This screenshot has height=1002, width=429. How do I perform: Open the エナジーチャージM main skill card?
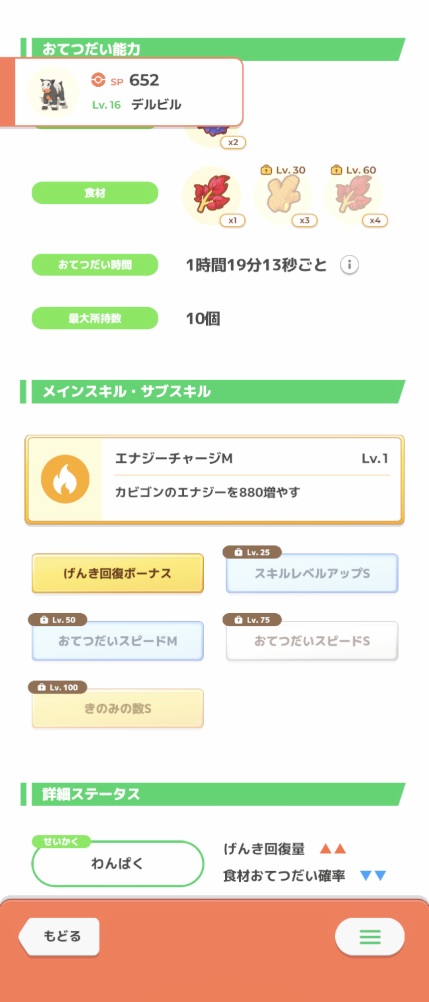[x=250, y=479]
